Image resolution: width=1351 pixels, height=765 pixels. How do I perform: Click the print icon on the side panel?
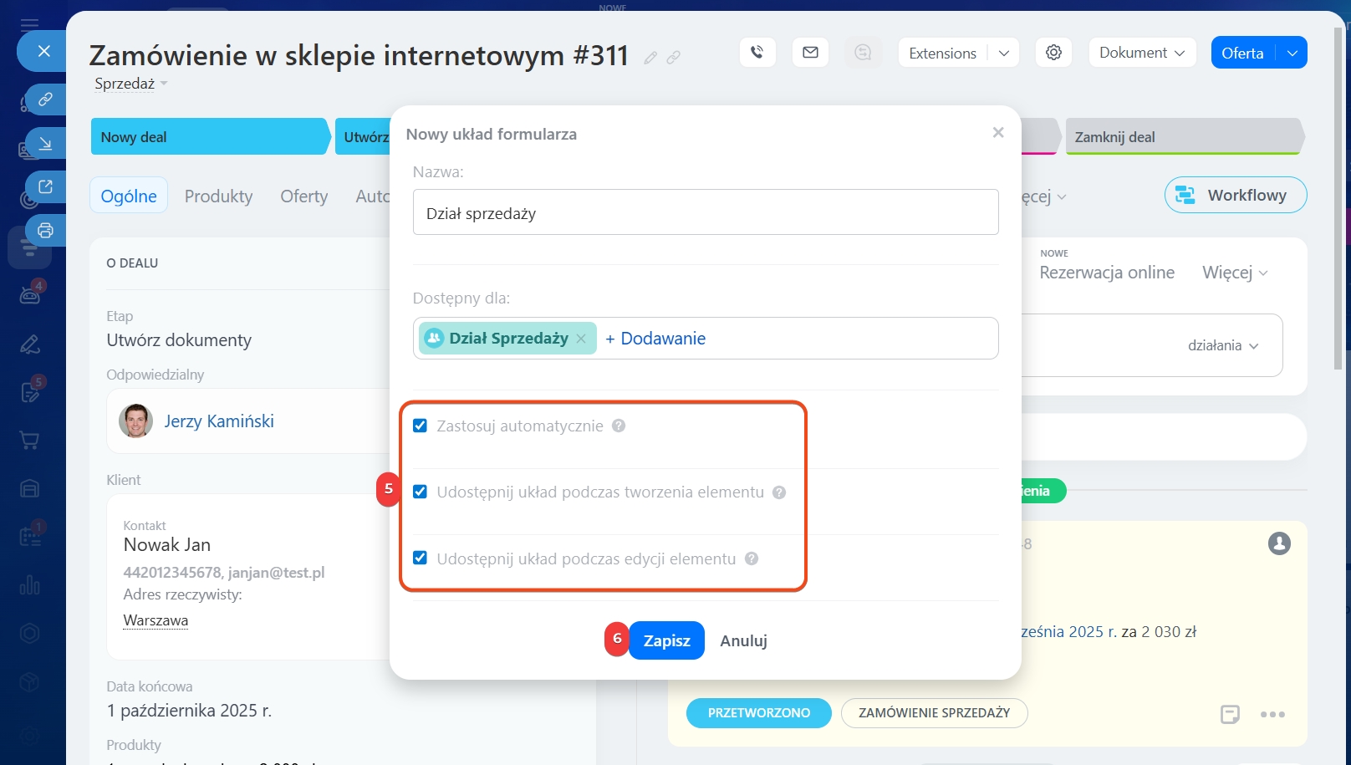click(x=45, y=230)
